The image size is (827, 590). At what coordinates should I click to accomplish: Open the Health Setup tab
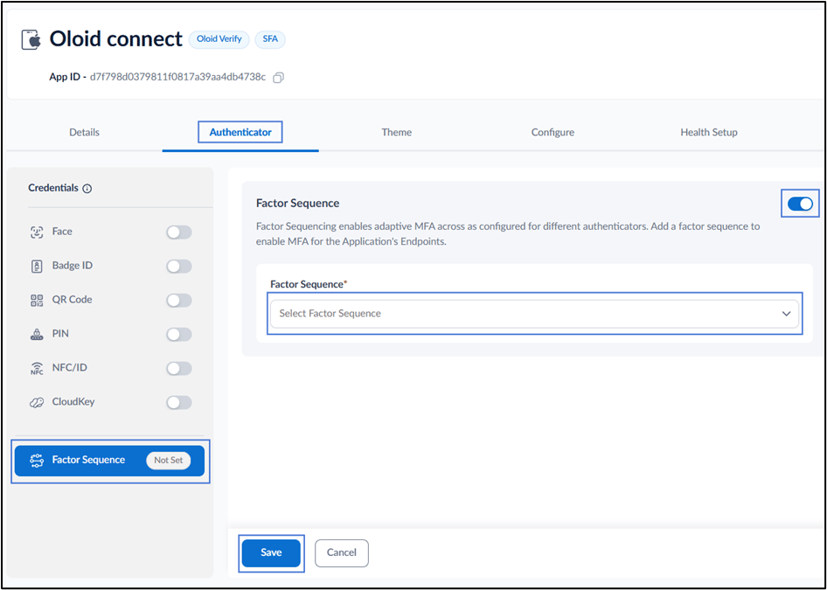[709, 132]
